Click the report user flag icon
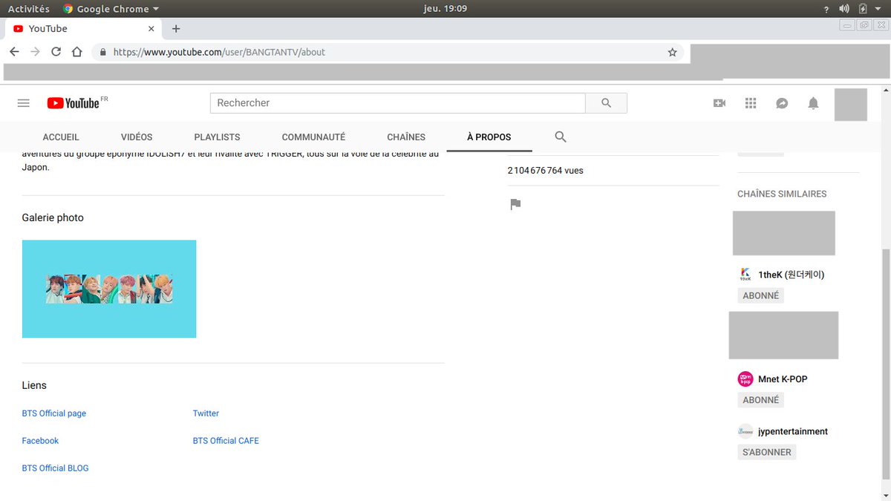Screen dimensions: 891x501 [515, 204]
